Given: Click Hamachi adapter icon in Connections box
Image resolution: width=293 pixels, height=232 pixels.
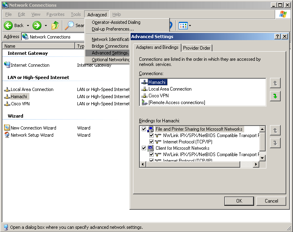Looking at the screenshot, I should (145, 82).
